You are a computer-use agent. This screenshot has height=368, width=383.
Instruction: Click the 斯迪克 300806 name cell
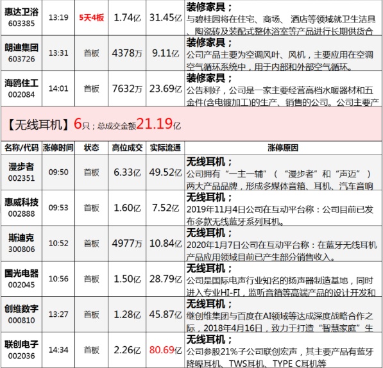coord(22,243)
